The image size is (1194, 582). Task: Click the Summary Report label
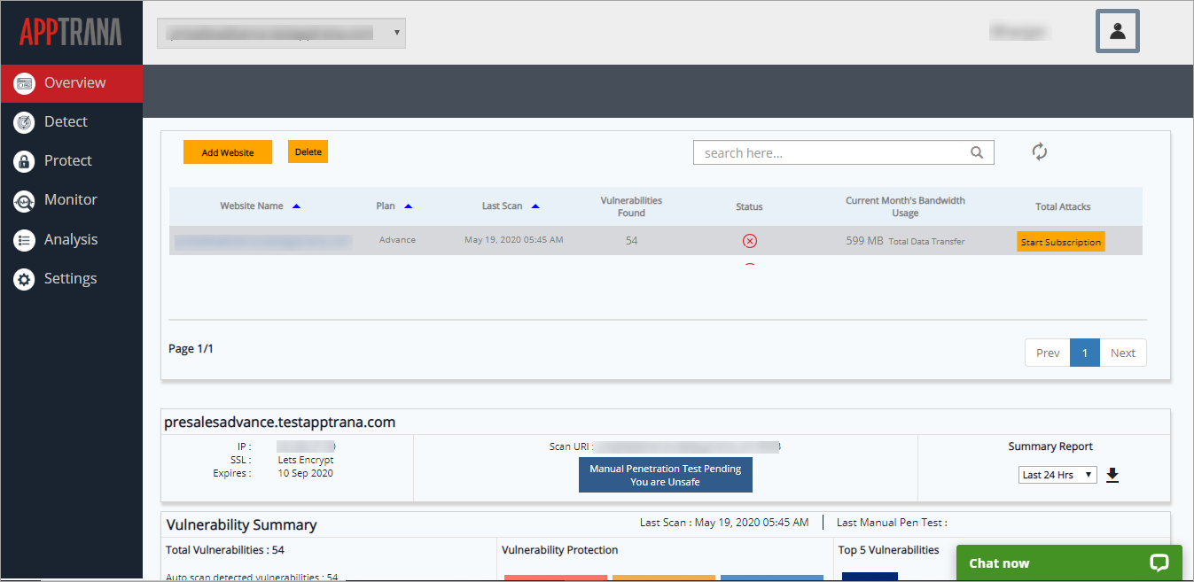(x=1050, y=446)
